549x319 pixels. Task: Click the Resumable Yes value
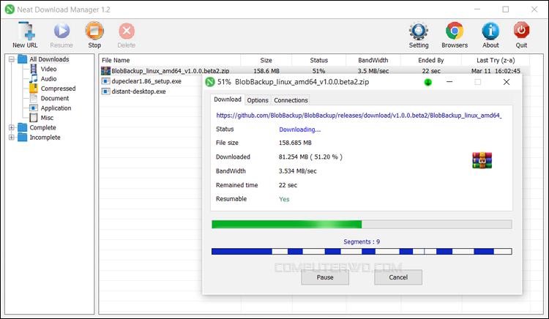tap(284, 199)
